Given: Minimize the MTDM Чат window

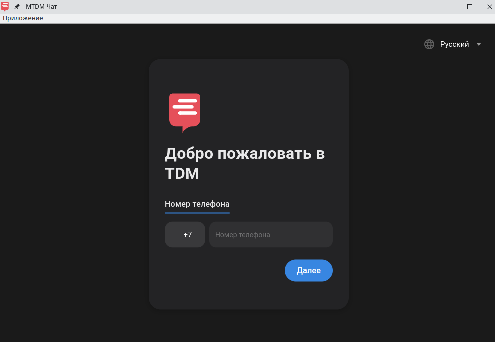Looking at the screenshot, I should click(x=450, y=7).
